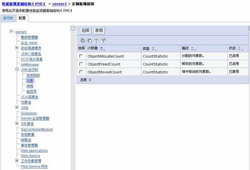
Task: Switch to the 配置 tab
Action: click(22, 18)
